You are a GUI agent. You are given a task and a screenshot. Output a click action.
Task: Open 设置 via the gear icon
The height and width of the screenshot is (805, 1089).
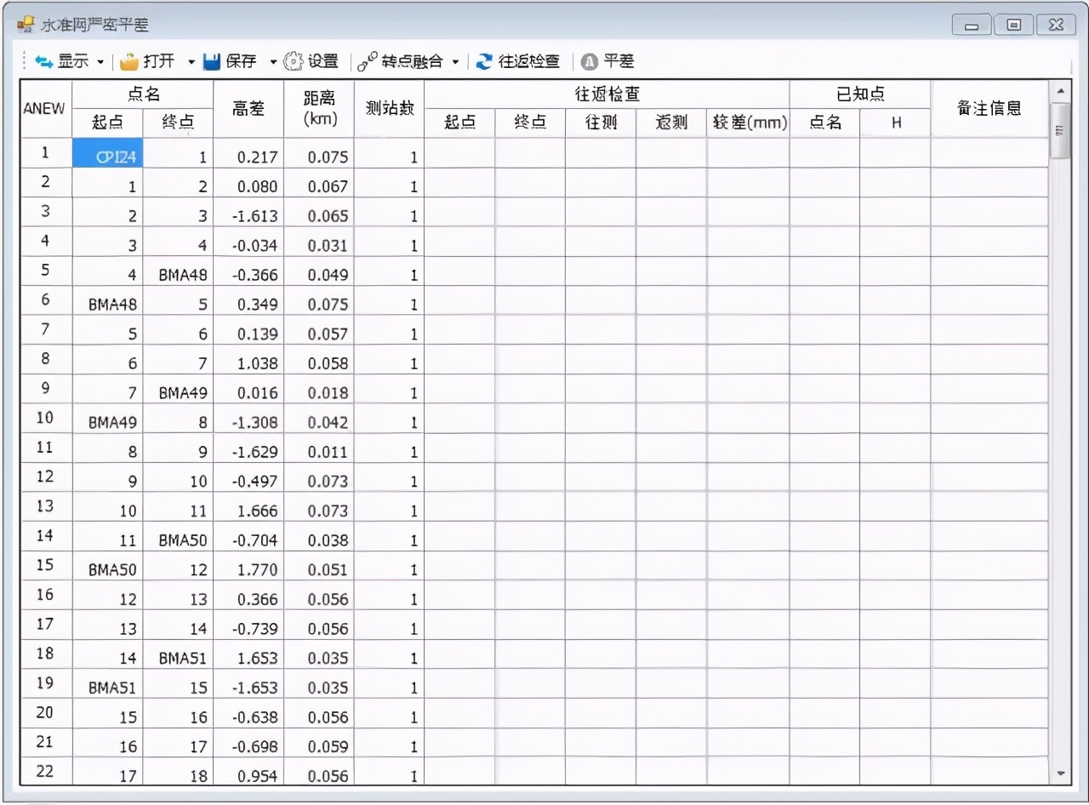point(292,61)
